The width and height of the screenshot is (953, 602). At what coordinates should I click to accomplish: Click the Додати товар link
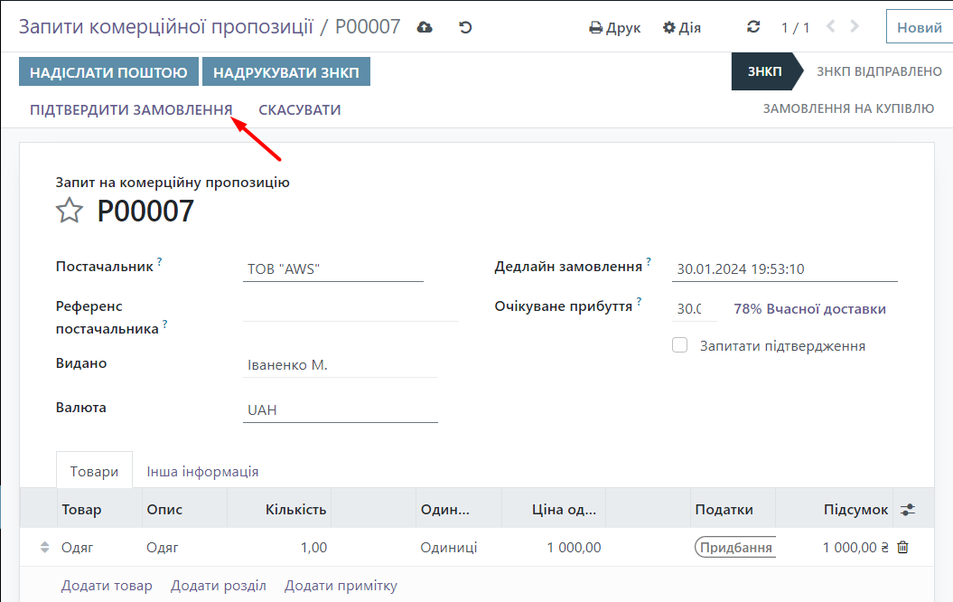107,586
